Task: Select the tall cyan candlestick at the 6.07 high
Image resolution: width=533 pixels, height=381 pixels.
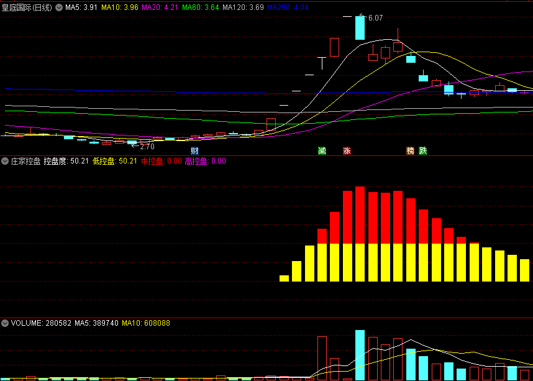Action: tap(360, 28)
